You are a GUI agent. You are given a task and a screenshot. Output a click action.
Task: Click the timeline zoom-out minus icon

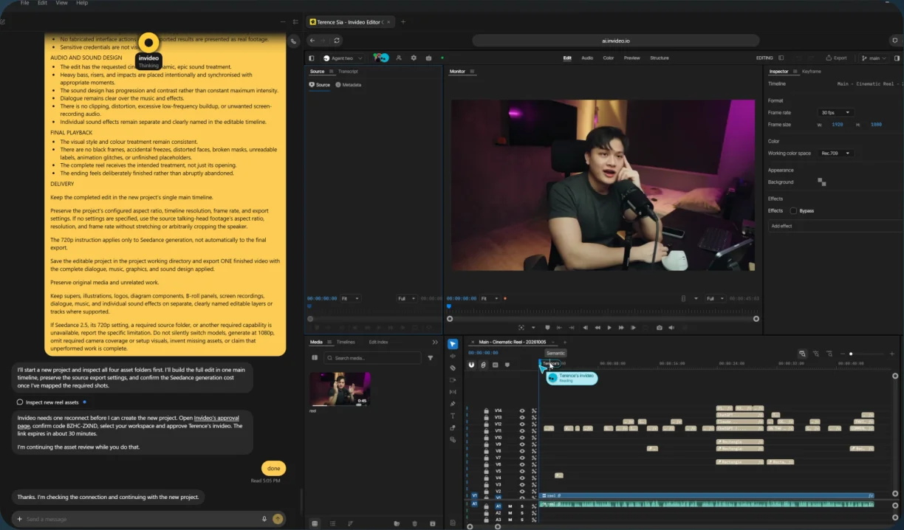pyautogui.click(x=842, y=354)
